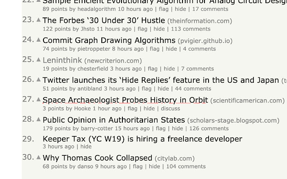Open scholars-stage.blogspot.com domain link
Screen dimensions: 287x179
pos(233,120)
